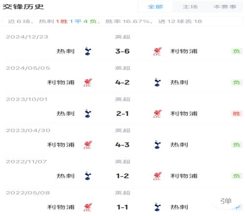Click Tottenham crest in 2-1 match
The image size is (245, 216).
click(88, 113)
